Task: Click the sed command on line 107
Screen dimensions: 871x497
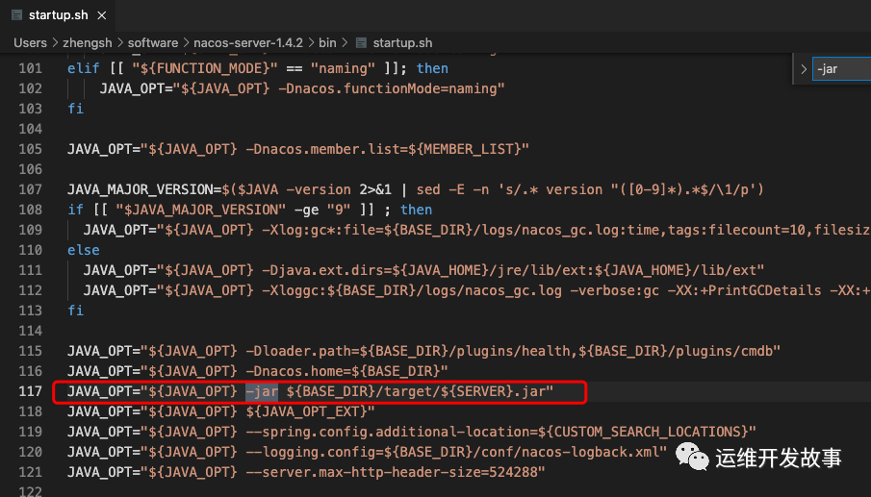Action: coord(428,189)
